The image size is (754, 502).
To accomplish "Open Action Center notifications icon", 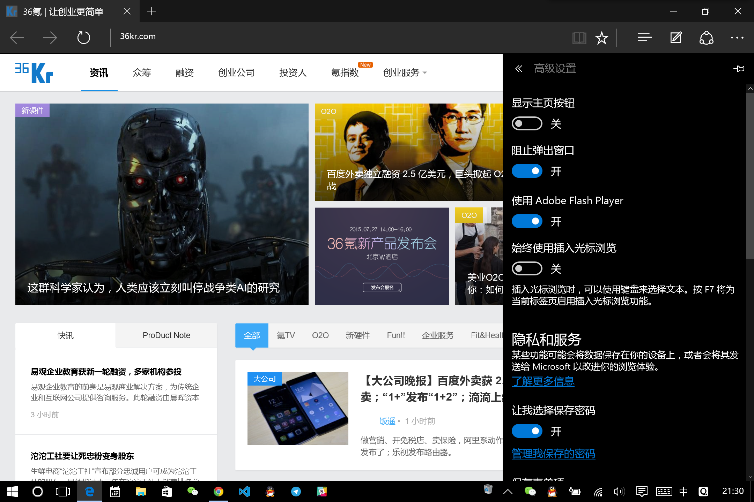I will point(642,492).
